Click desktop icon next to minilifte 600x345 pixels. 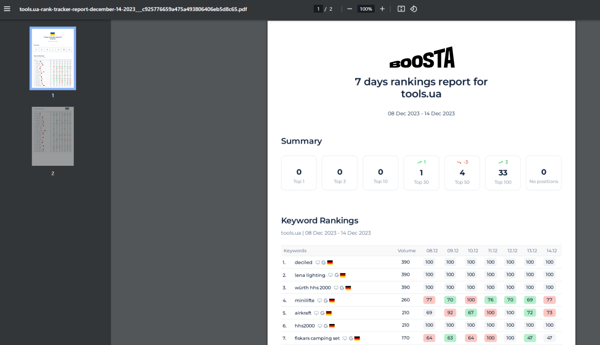click(319, 301)
